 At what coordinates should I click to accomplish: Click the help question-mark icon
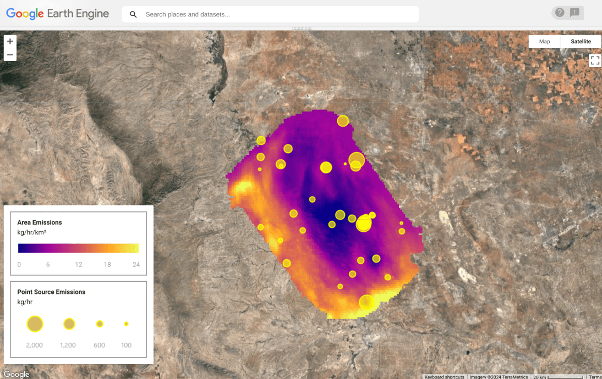click(560, 13)
